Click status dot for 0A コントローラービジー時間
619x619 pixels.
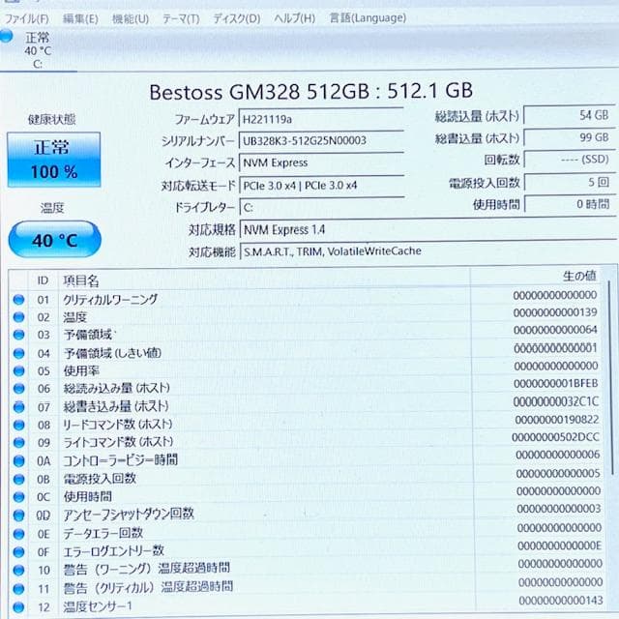point(18,460)
